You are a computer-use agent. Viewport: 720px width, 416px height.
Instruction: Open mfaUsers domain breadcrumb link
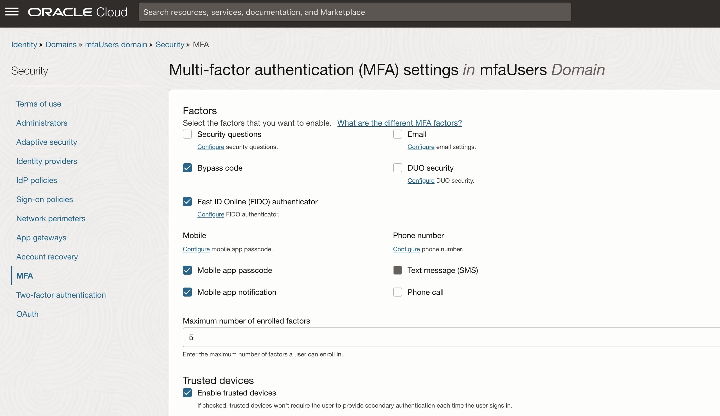point(116,44)
